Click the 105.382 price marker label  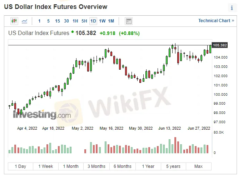pyautogui.click(x=220, y=45)
